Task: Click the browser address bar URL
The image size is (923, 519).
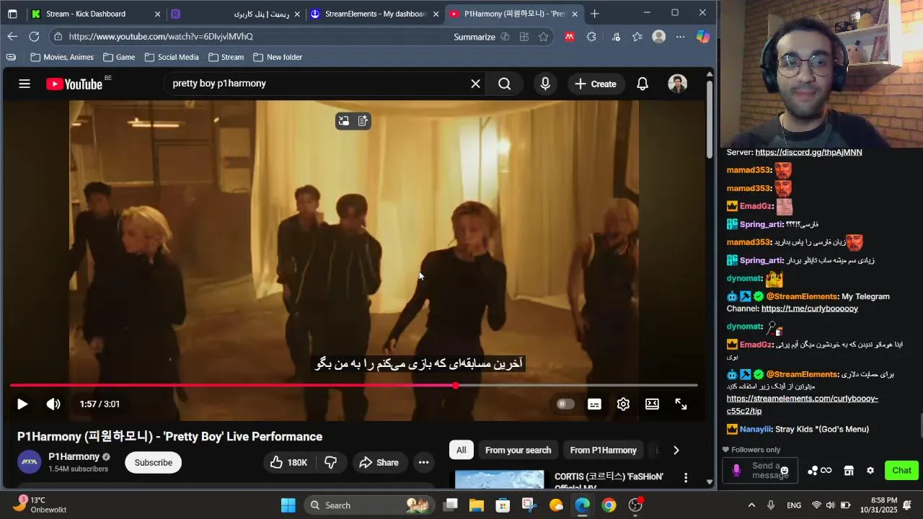Action: pyautogui.click(x=161, y=37)
